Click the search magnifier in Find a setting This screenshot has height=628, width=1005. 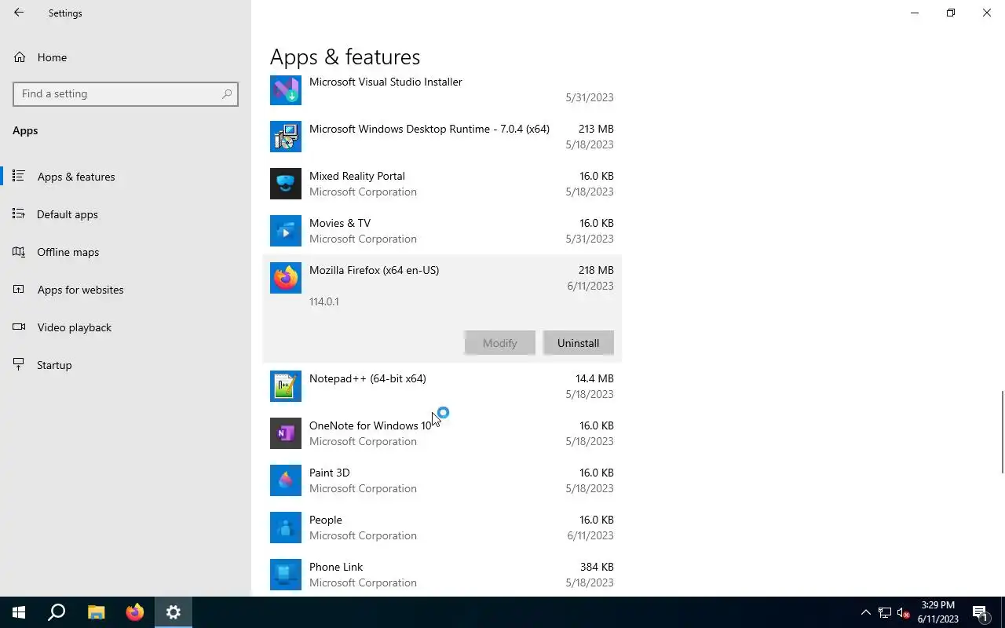coord(227,93)
